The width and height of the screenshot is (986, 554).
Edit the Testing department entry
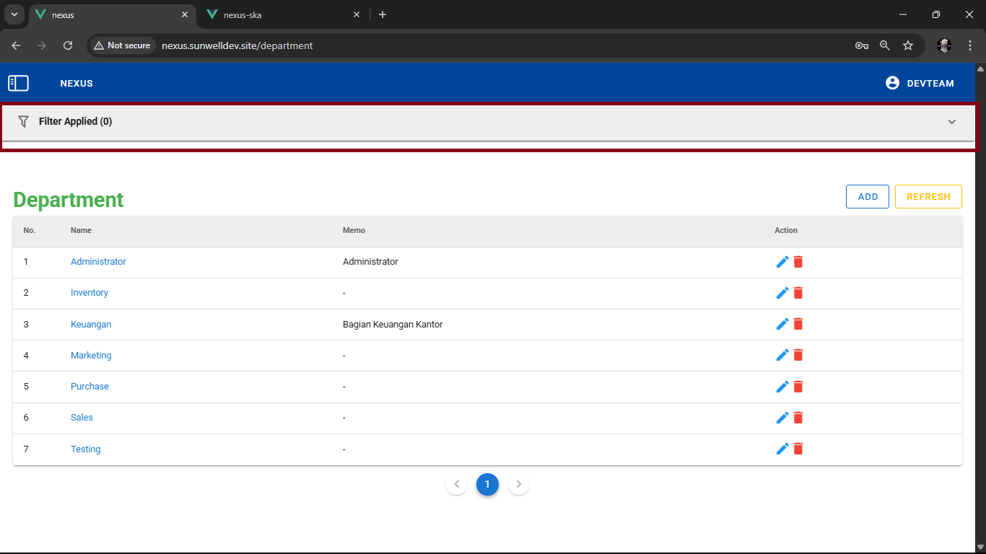pos(782,449)
